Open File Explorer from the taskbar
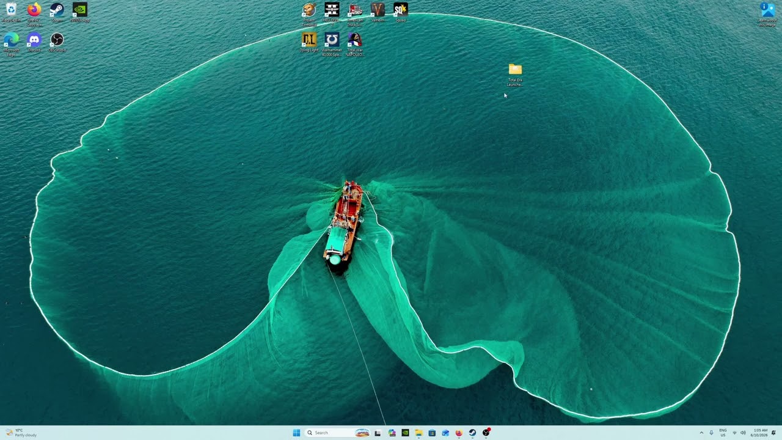782x440 pixels. coord(418,433)
